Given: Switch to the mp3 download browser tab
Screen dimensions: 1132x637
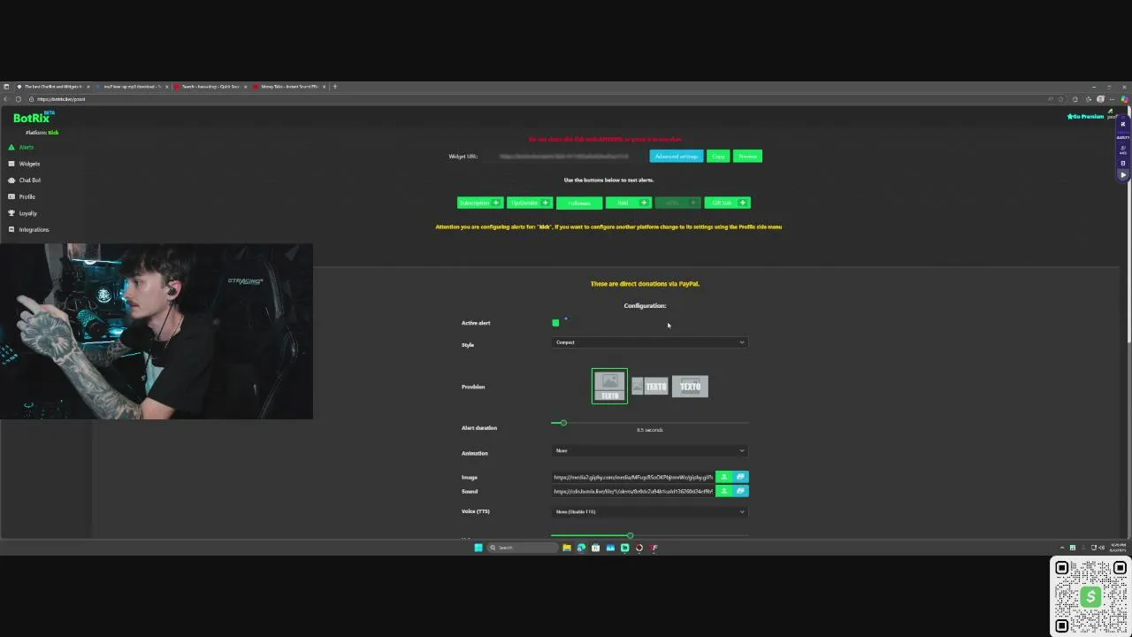Looking at the screenshot, I should tap(131, 87).
